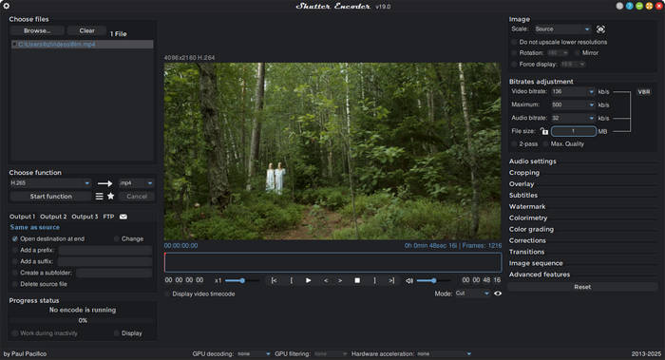Click the screen capture icon beside Scale
The image size is (665, 360).
[x=600, y=29]
